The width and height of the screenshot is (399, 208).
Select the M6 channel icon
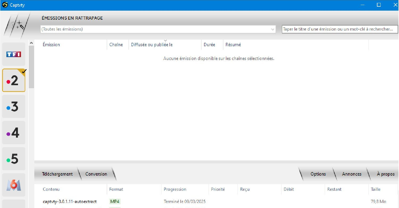click(x=14, y=185)
